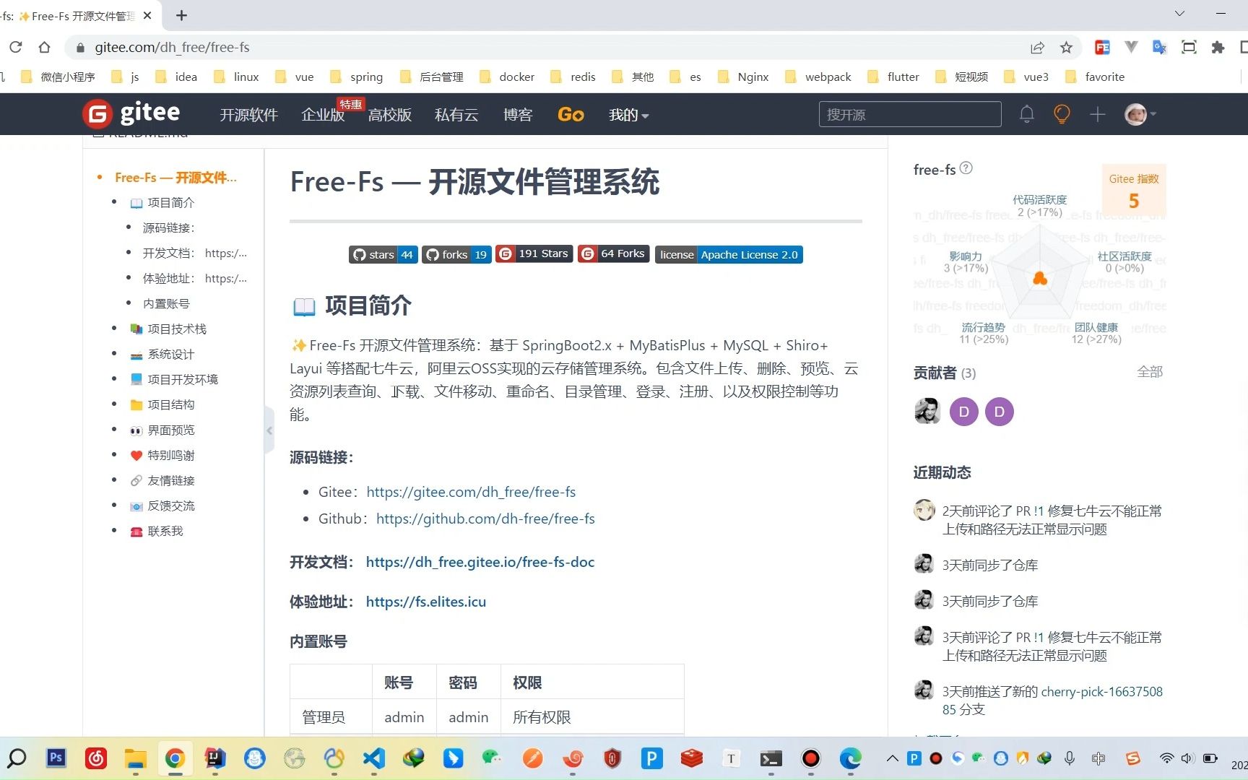Reload the page with refresh icon

(16, 47)
